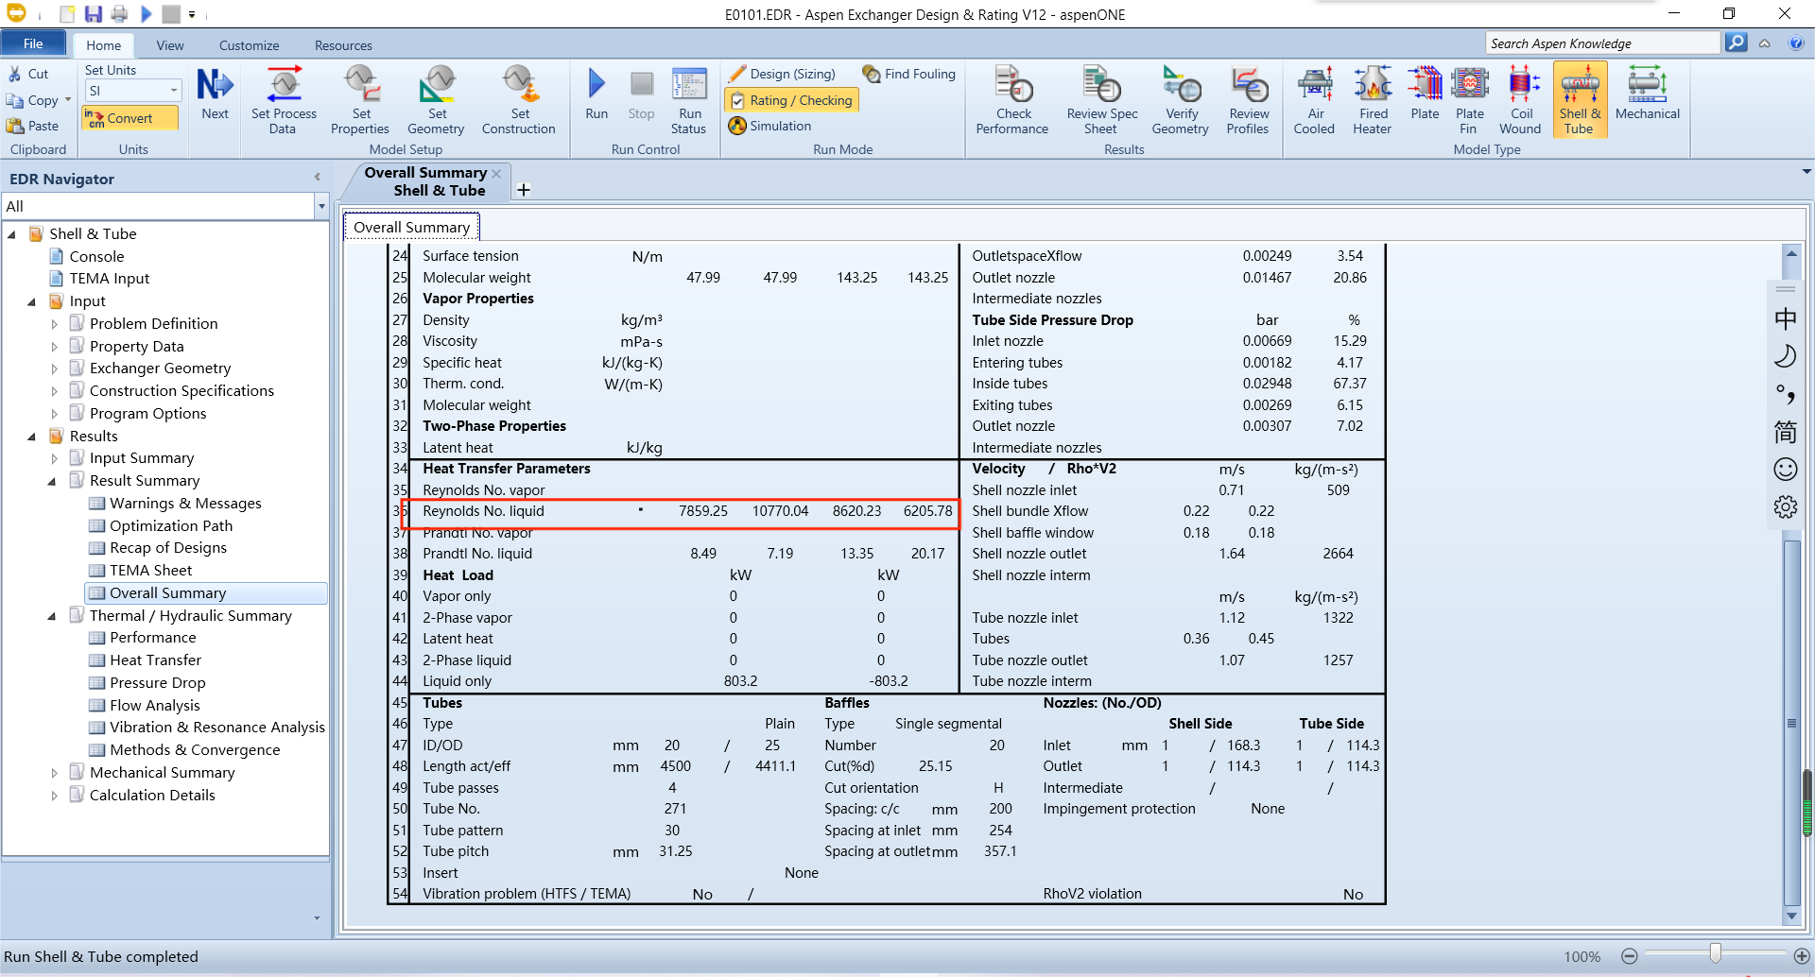Click the Aspen Knowledge search icon
The width and height of the screenshot is (1815, 977).
1736,43
